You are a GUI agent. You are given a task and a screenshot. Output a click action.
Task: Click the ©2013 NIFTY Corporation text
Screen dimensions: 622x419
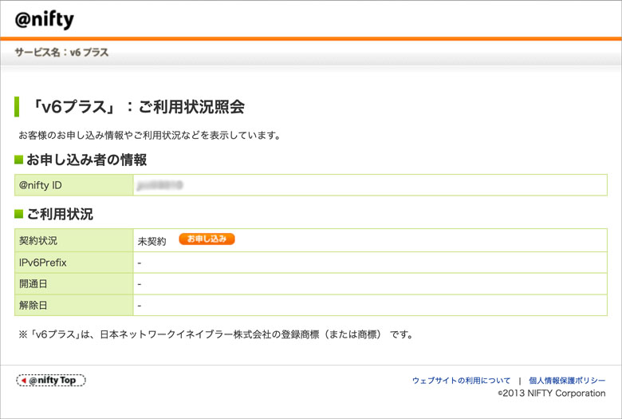[x=552, y=393]
